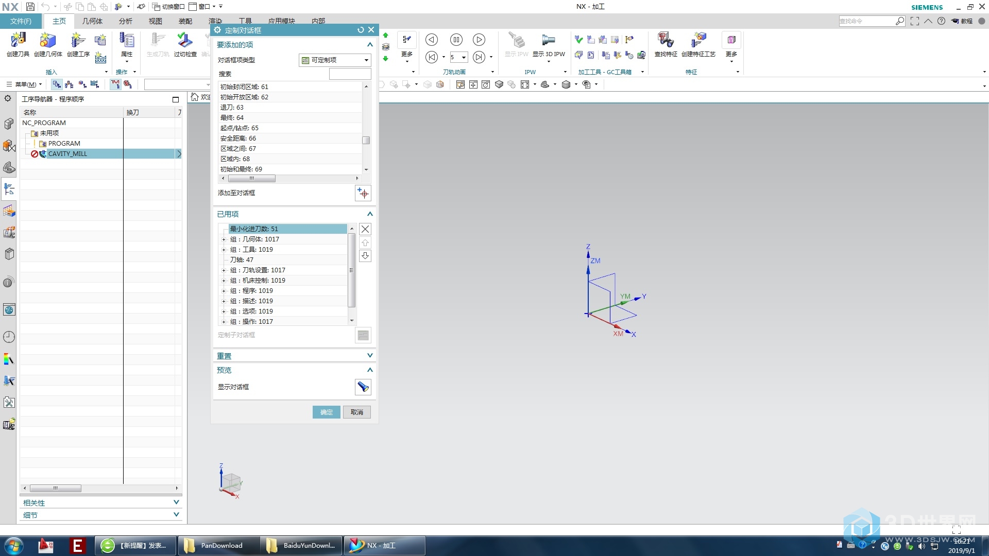Click the 教程 tutorial button
Image resolution: width=989 pixels, height=556 pixels.
pyautogui.click(x=962, y=21)
